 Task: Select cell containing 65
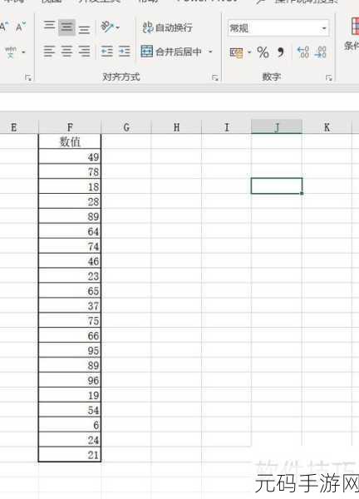point(70,291)
